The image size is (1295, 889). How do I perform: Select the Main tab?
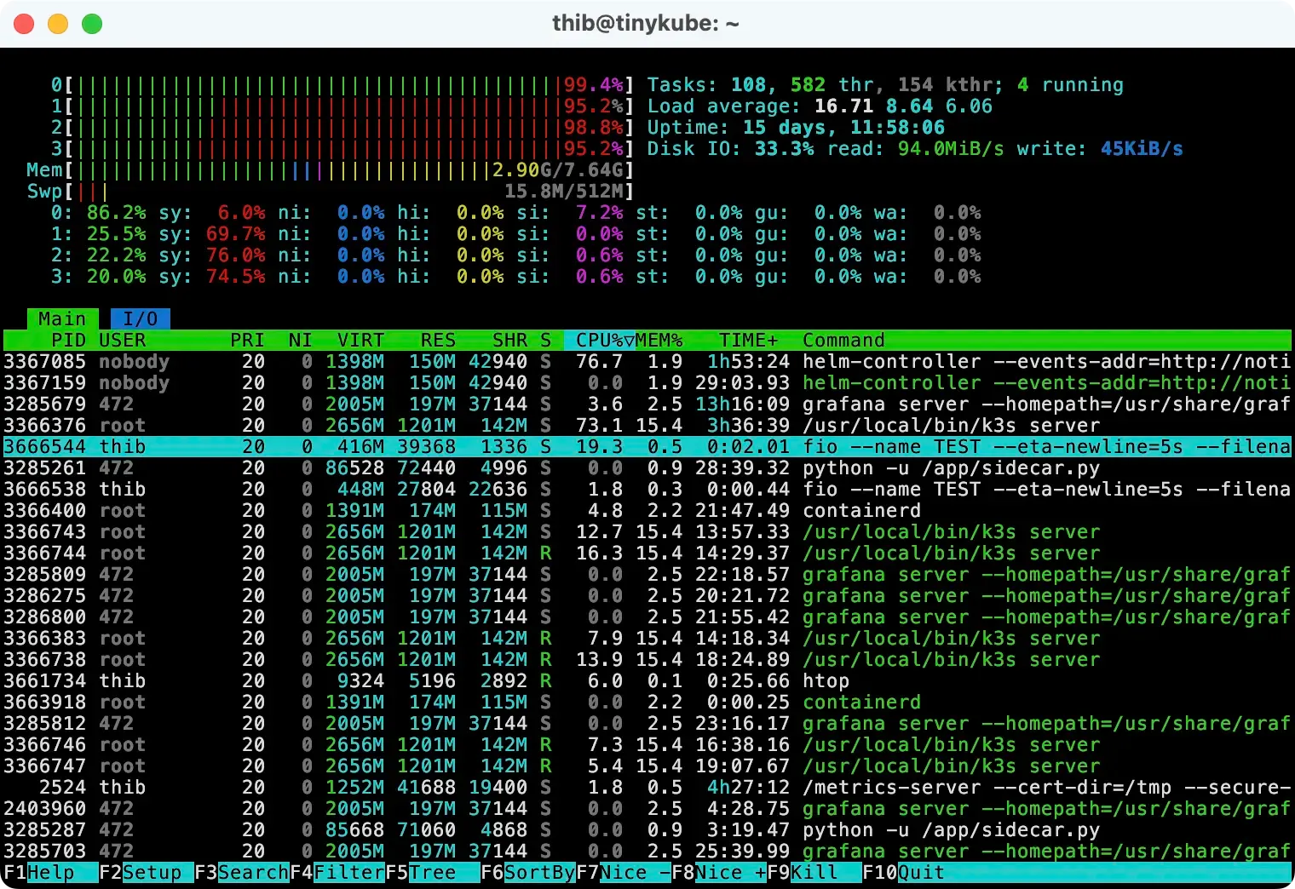coord(62,318)
